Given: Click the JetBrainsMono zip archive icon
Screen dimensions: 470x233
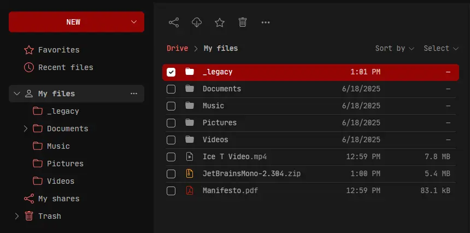Looking at the screenshot, I should click(190, 174).
